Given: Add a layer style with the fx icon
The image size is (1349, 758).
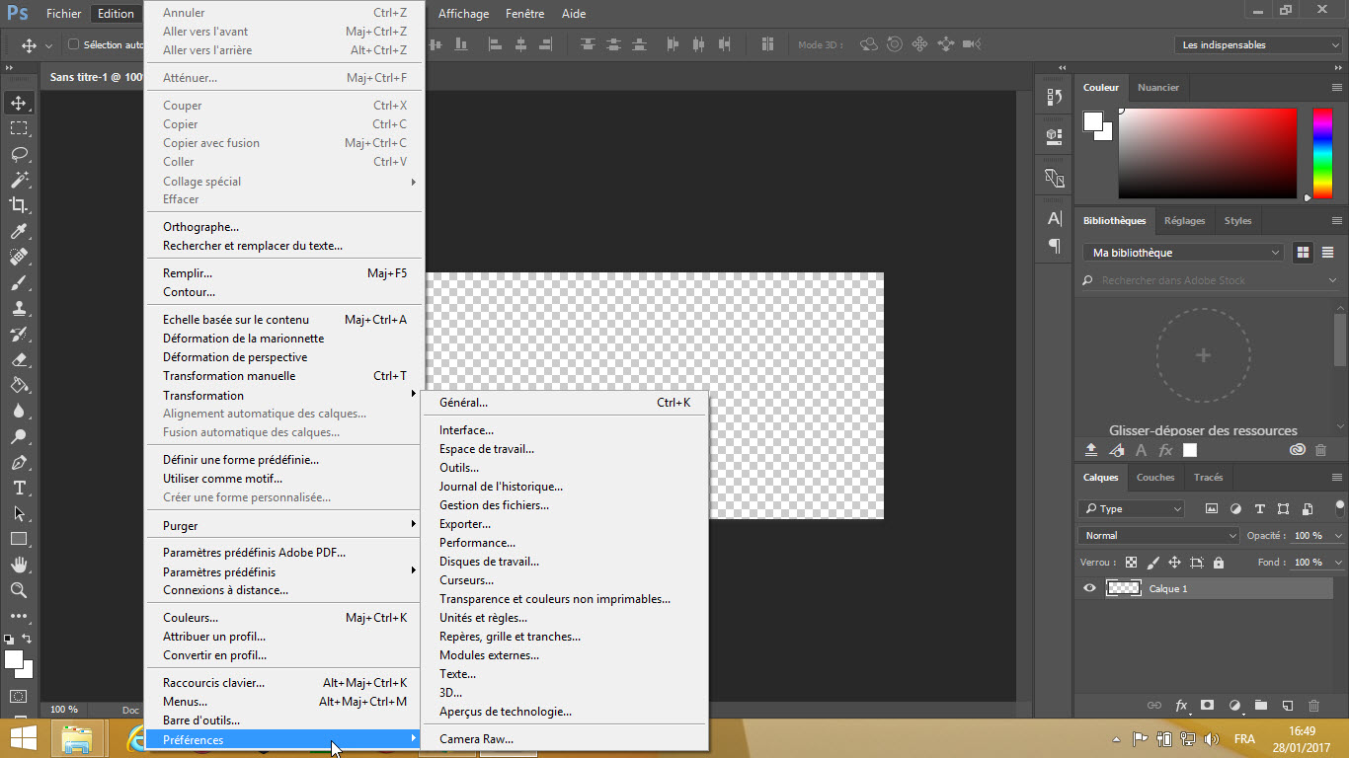Looking at the screenshot, I should tap(1181, 706).
